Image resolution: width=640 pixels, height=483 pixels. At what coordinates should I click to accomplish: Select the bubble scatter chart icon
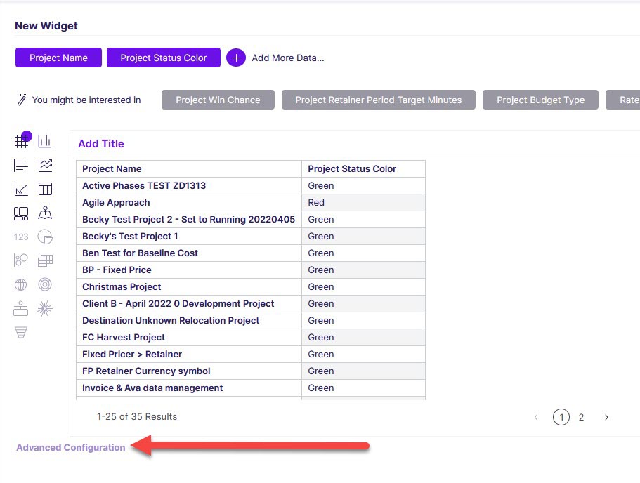[x=21, y=260]
